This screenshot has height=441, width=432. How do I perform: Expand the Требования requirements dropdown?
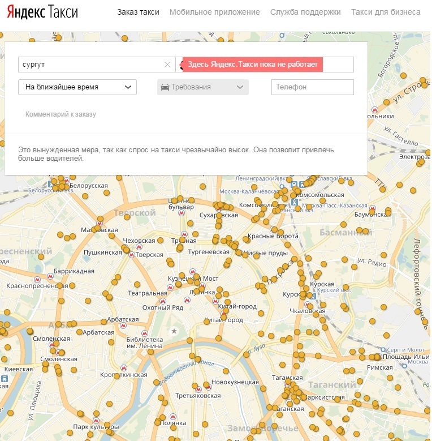coord(202,87)
